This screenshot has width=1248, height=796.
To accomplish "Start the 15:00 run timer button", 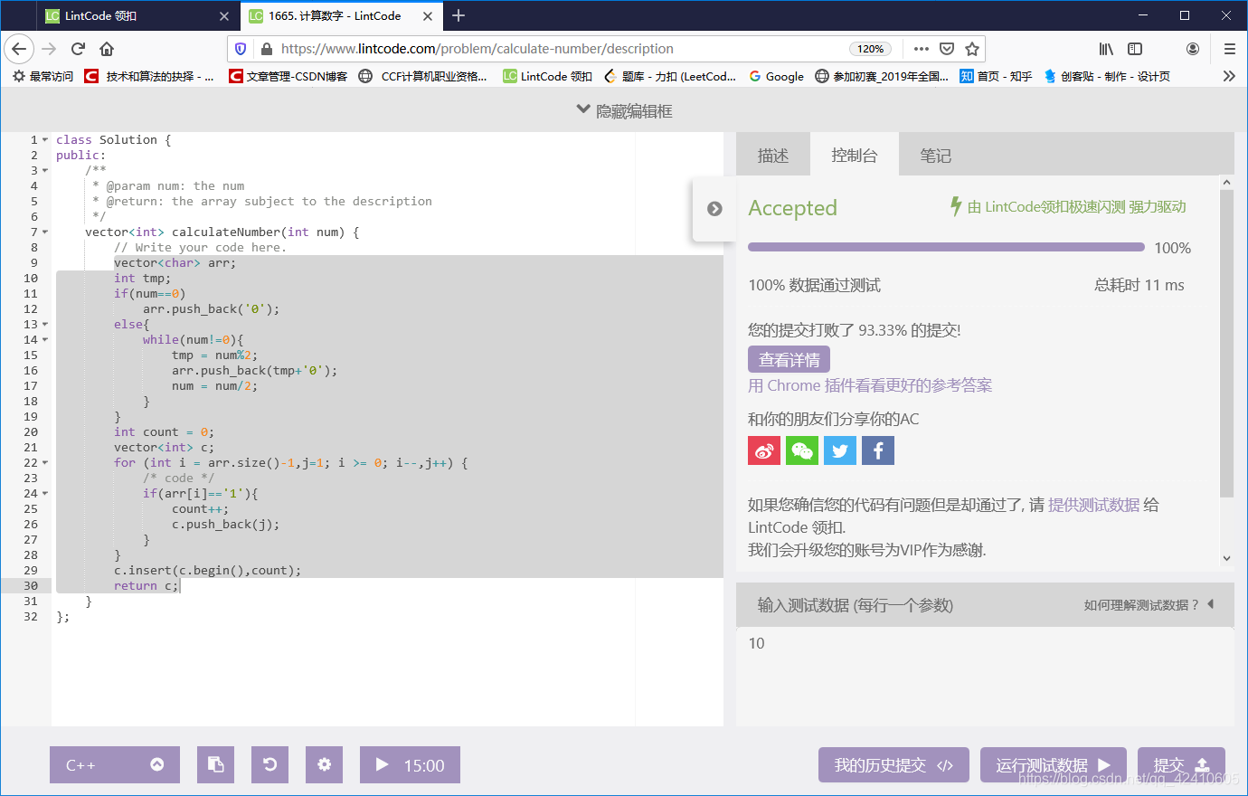I will tap(410, 764).
